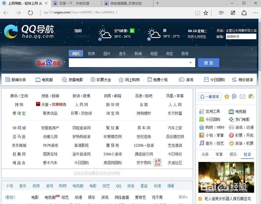Click the QZone star icon in login panel
Viewport: 261px width, 204px height.
[x=227, y=97]
